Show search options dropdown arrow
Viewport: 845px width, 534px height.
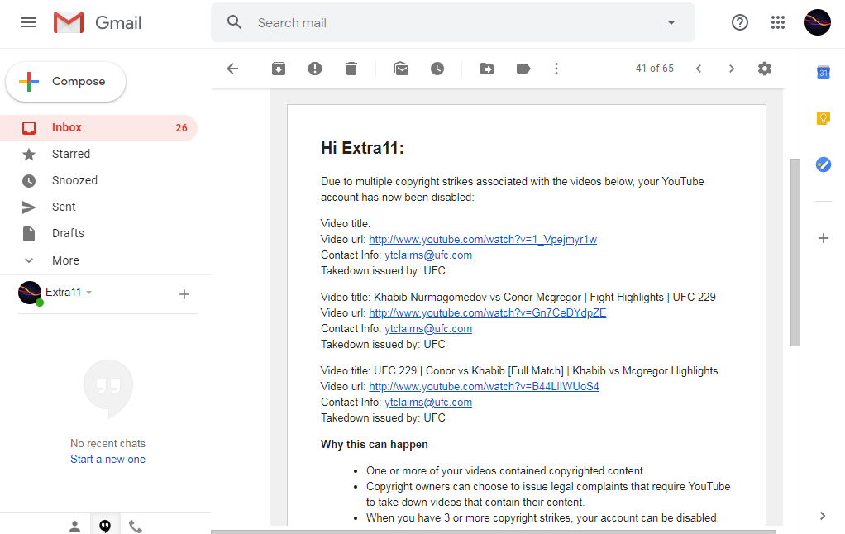click(671, 22)
